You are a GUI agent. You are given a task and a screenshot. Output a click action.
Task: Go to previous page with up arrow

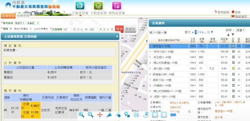(x=192, y=32)
